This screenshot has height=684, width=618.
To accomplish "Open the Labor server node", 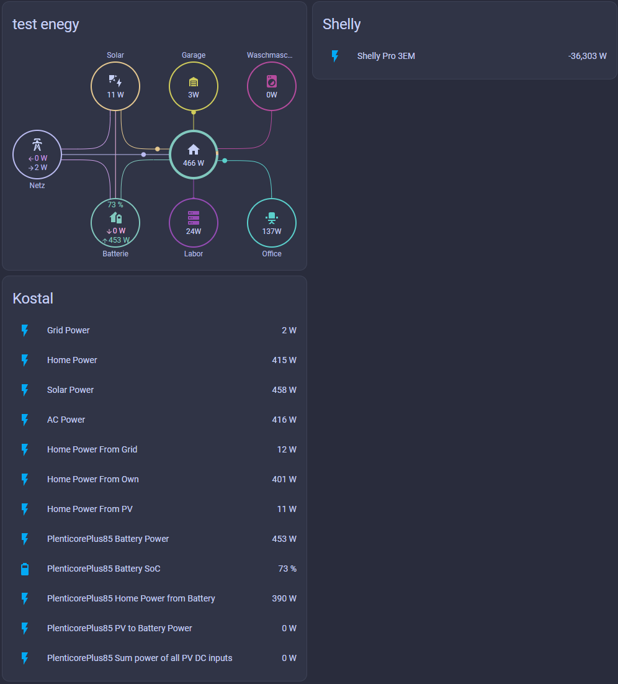I will (194, 223).
